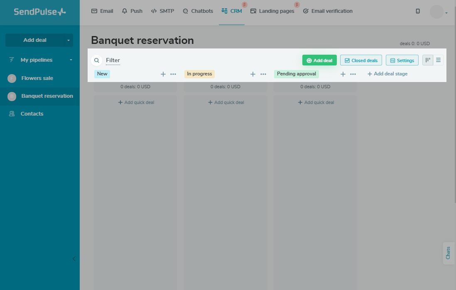Click the New stage label
The height and width of the screenshot is (290, 456).
102,74
